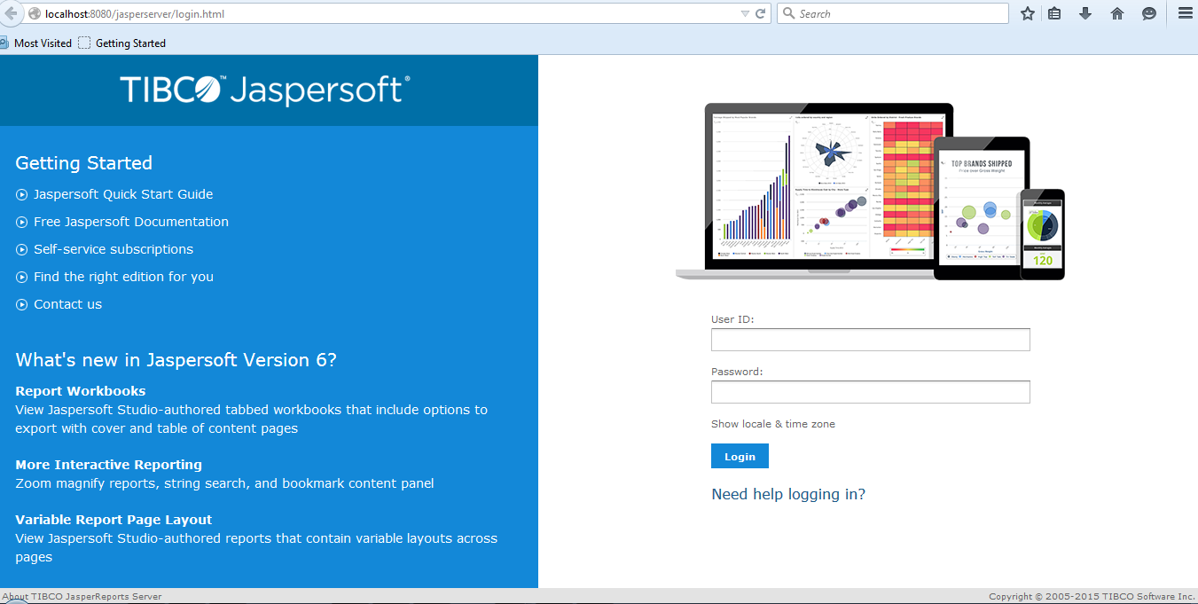Image resolution: width=1198 pixels, height=604 pixels.
Task: Open the downloads arrow icon
Action: [1084, 13]
